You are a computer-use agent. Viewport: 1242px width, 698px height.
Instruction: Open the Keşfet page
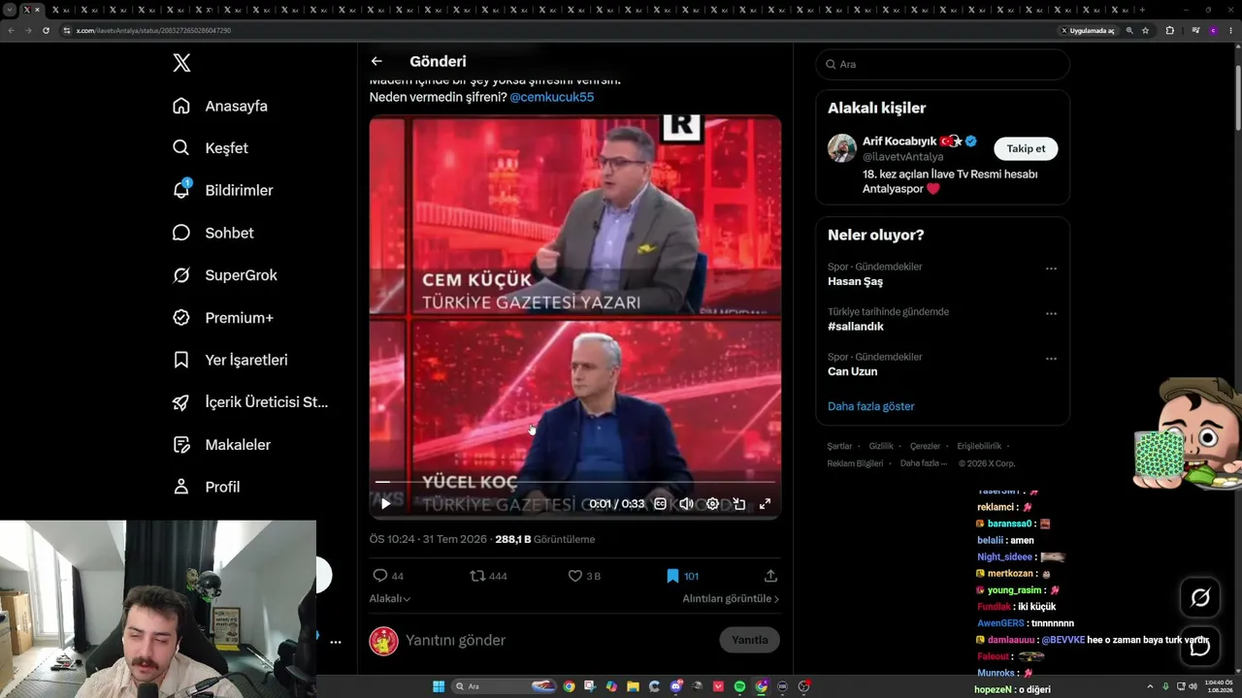pyautogui.click(x=211, y=148)
